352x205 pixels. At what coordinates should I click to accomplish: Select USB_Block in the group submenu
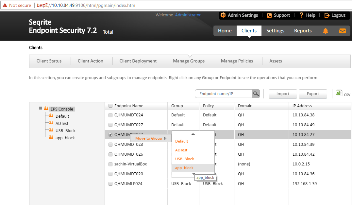click(x=185, y=159)
